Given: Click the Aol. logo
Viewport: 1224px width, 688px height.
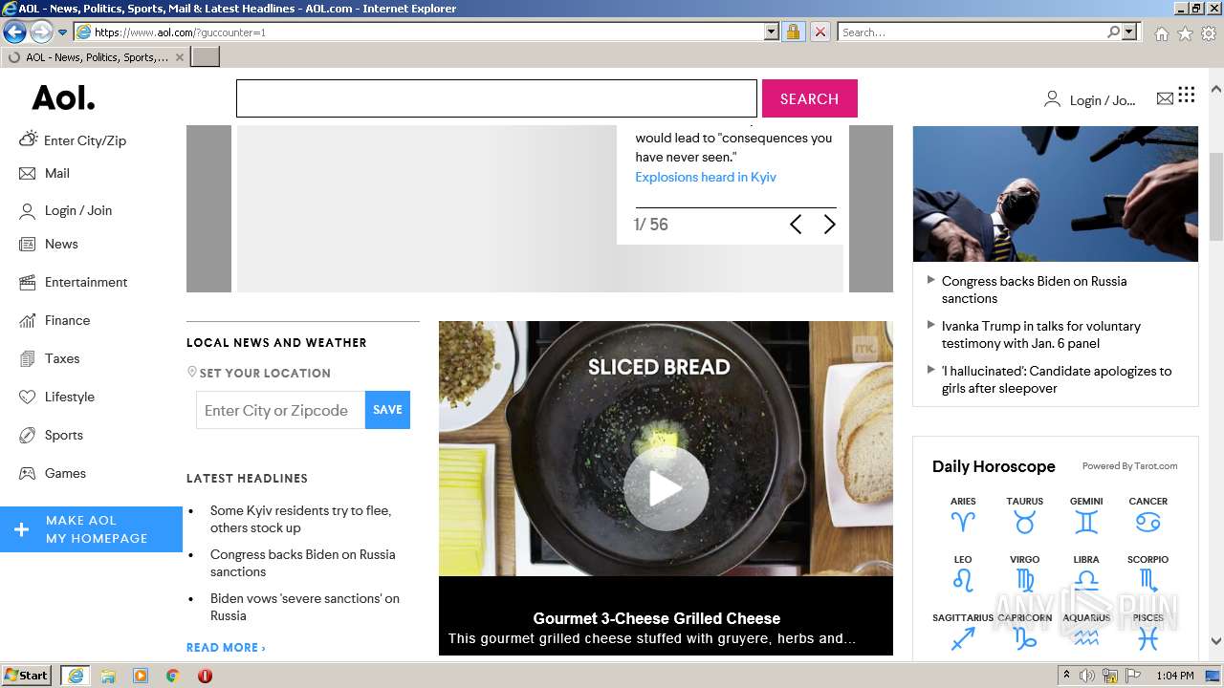Looking at the screenshot, I should point(63,97).
